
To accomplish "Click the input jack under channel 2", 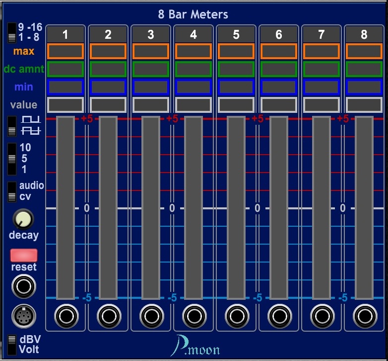I will [109, 316].
